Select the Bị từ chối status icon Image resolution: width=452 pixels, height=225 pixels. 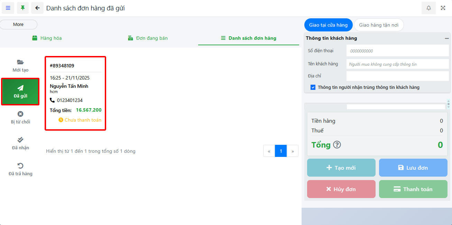click(x=20, y=114)
